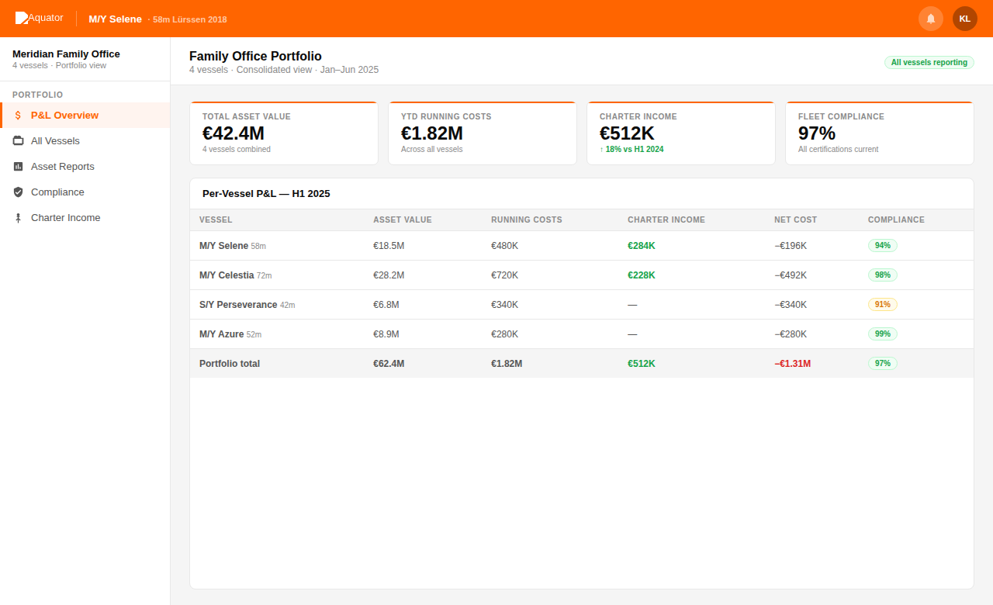Click the M/Y Selene vessel title in header

pyautogui.click(x=116, y=19)
